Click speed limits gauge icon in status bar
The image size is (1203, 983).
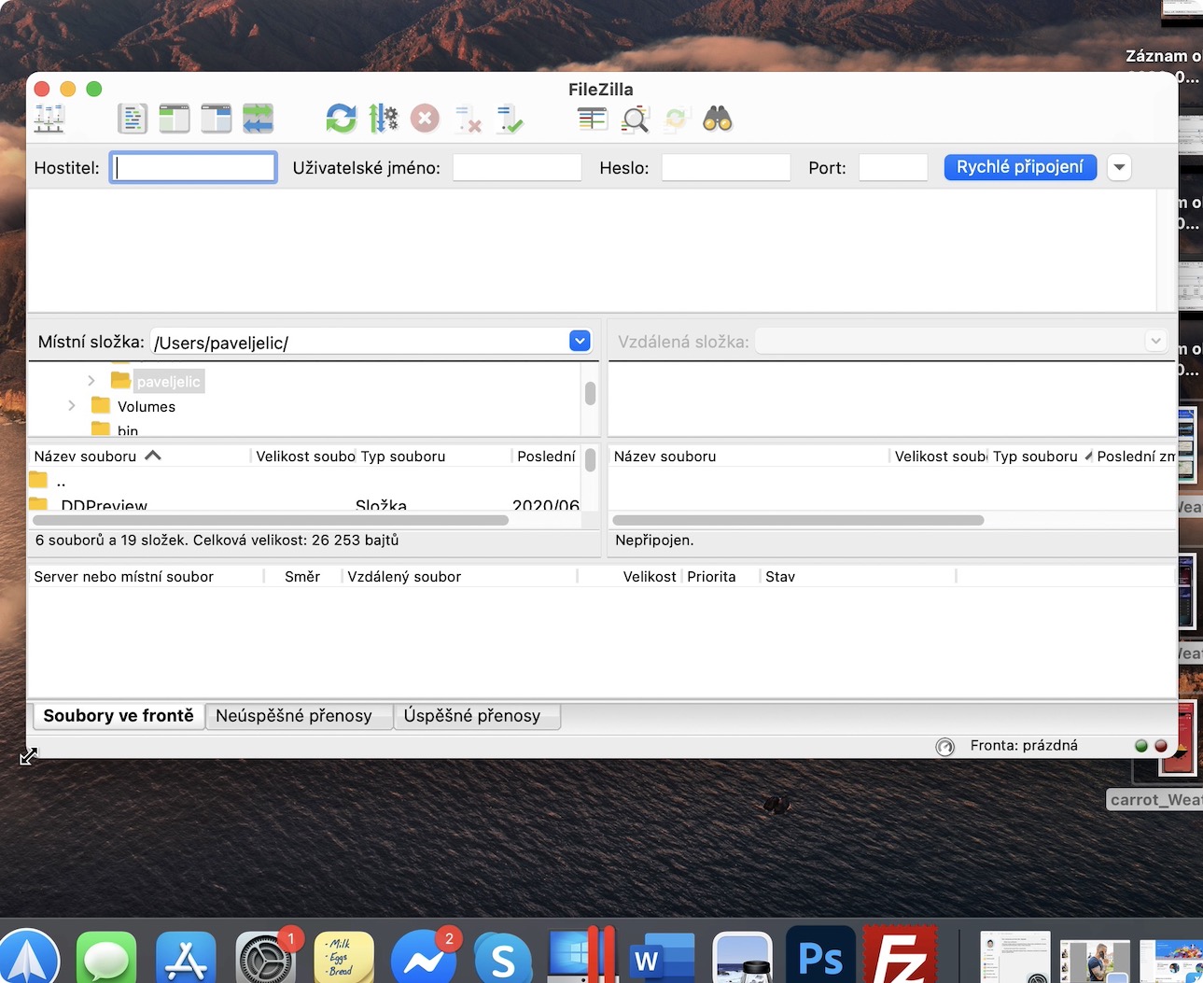pyautogui.click(x=945, y=747)
